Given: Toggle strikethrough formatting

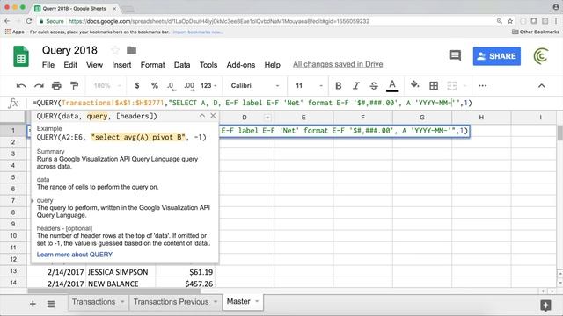Looking at the screenshot, I should click(373, 86).
